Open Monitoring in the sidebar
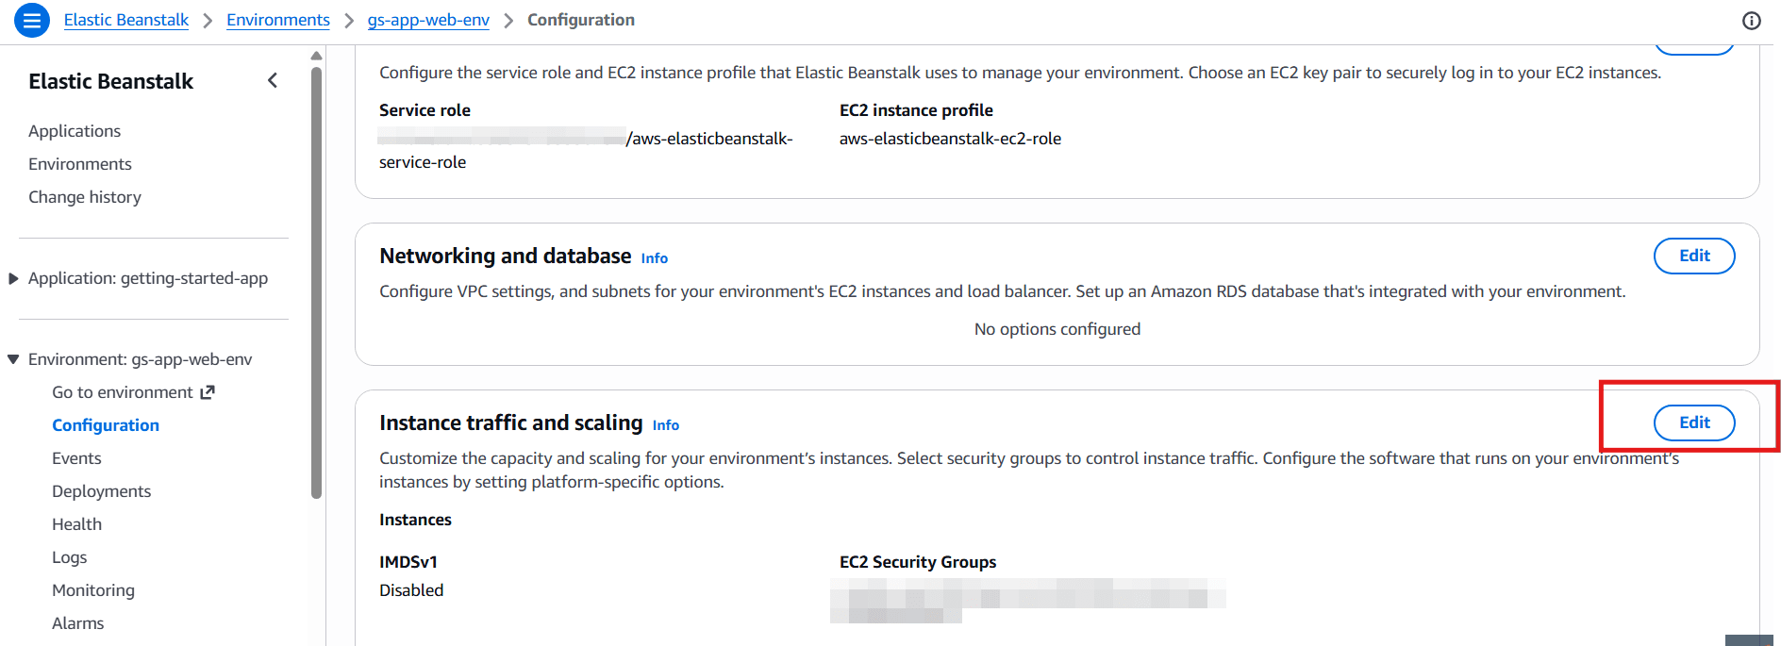The image size is (1781, 646). point(93,590)
